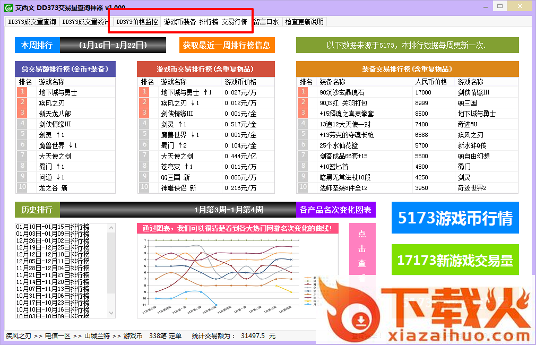
Task: Click the history list scrollbar down arrow
Action: coord(111,313)
